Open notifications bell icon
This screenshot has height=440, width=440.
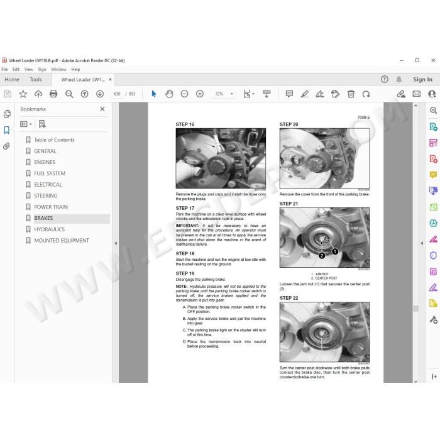pyautogui.click(x=399, y=79)
